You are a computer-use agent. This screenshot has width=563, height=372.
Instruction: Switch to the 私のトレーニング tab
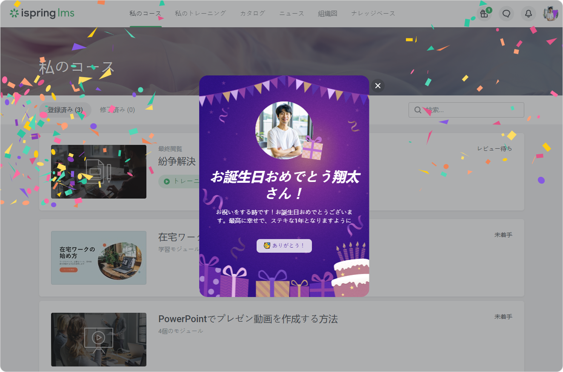tap(200, 14)
